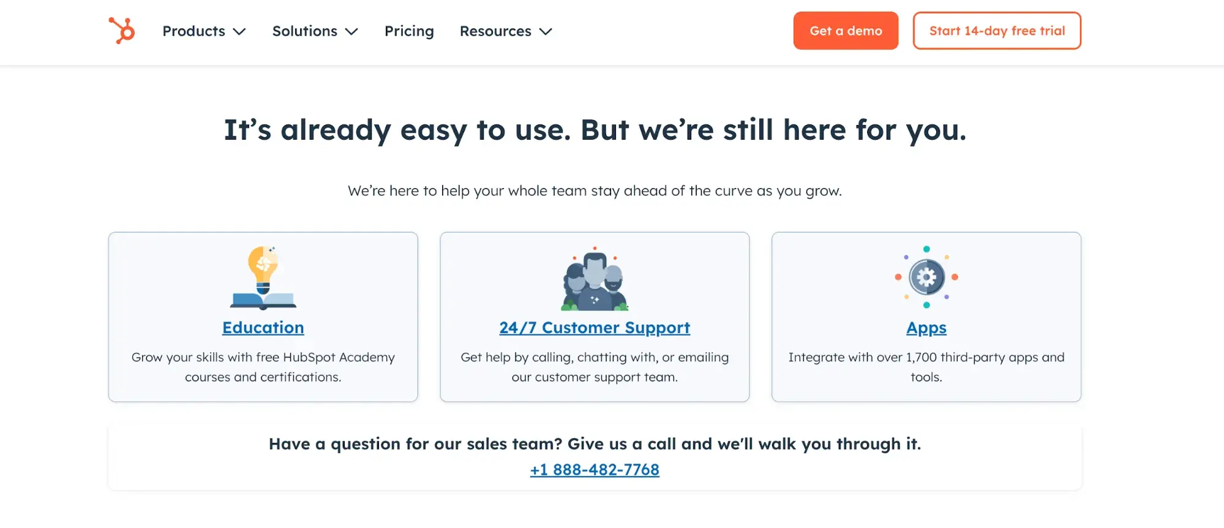Call the sales phone number link
Image resolution: width=1224 pixels, height=528 pixels.
click(595, 470)
